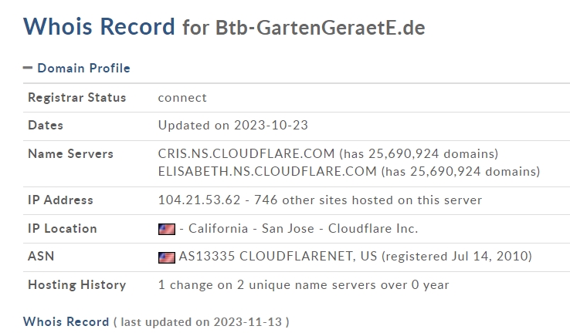Viewport: 570px width, 336px height.
Task: Click the Whois Record heading at bottom
Action: [x=66, y=321]
